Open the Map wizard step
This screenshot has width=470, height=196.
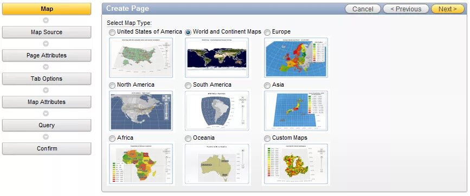[47, 9]
